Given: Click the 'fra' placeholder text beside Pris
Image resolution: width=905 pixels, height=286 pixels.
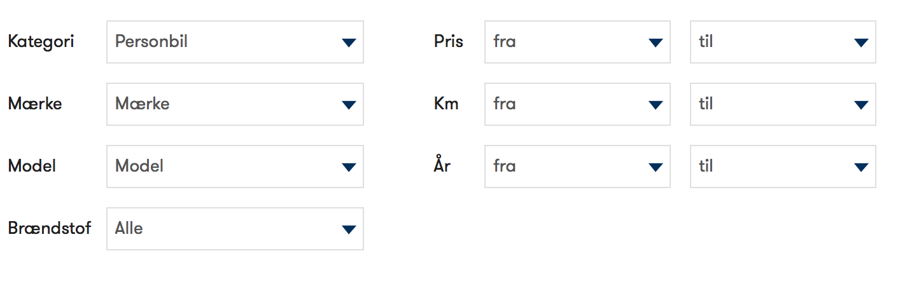Looking at the screenshot, I should pyautogui.click(x=505, y=42).
